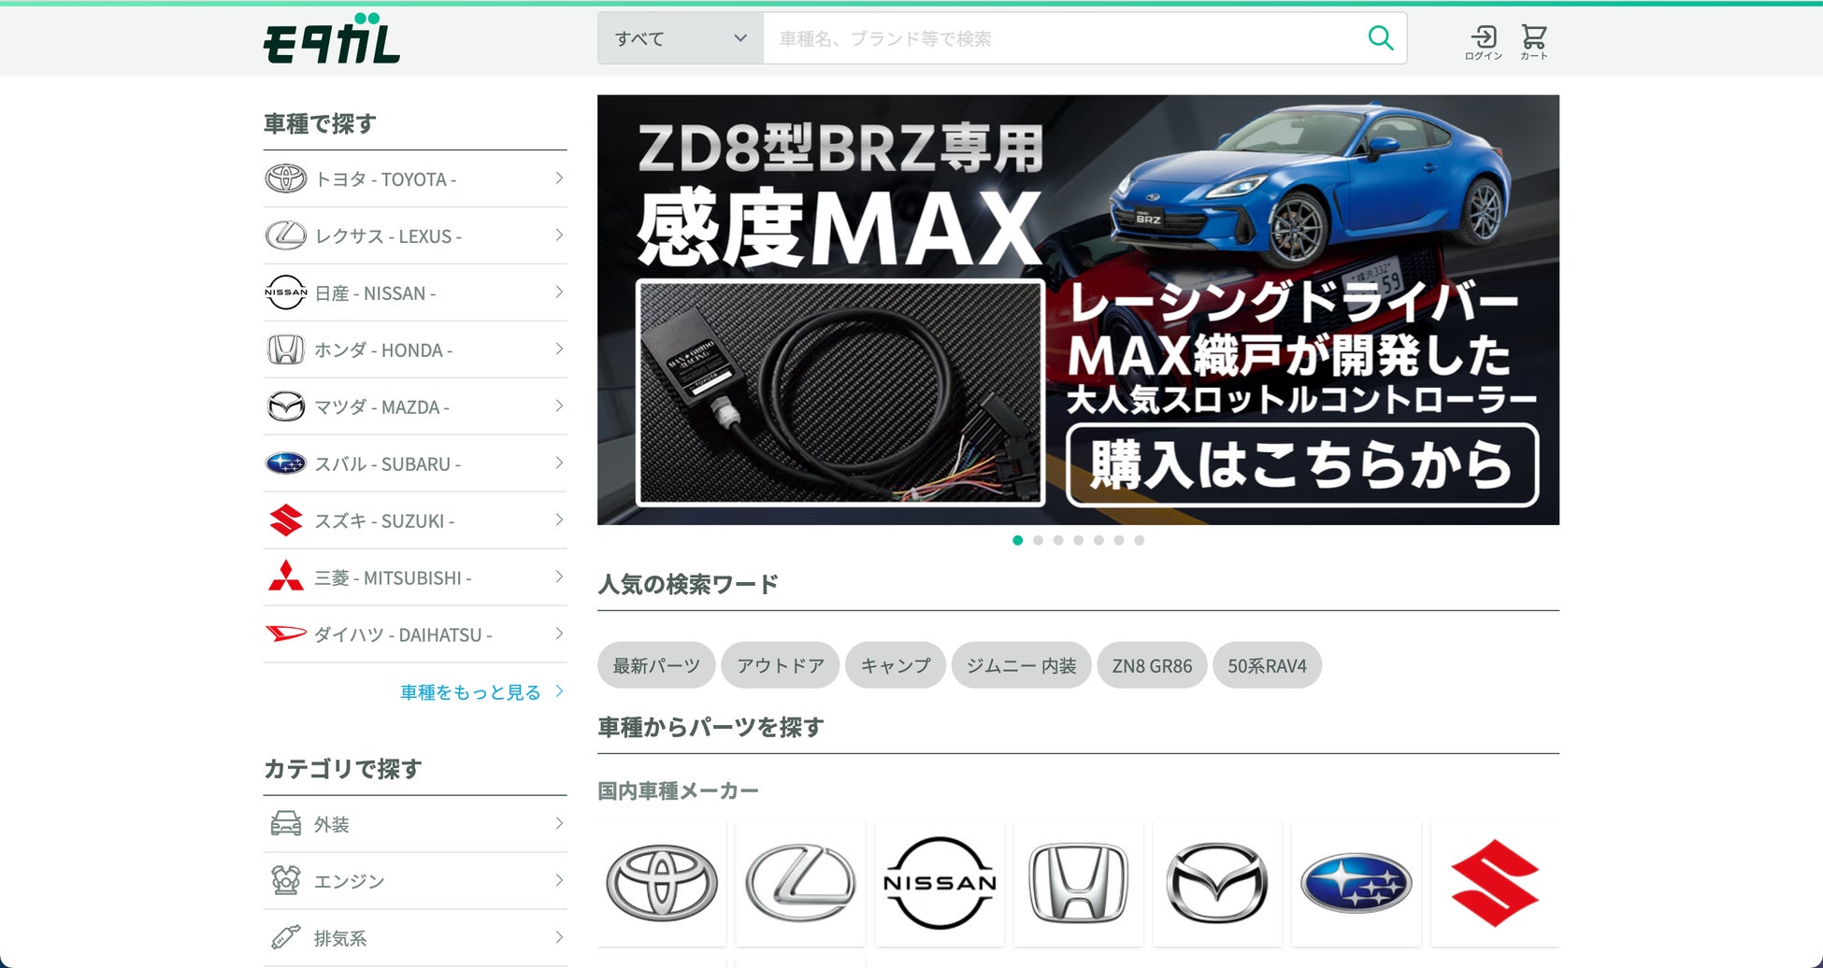Select the キャンプ search word chip
The image size is (1823, 968).
[895, 665]
